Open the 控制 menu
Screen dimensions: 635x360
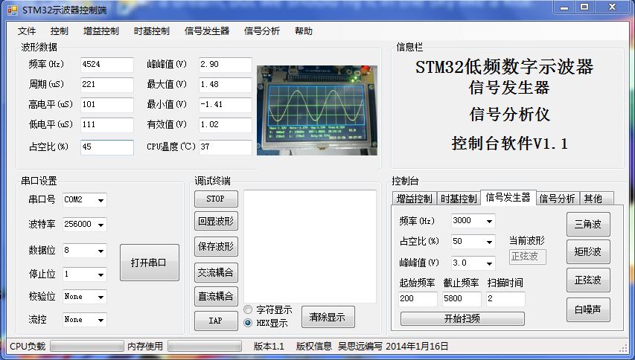pos(59,31)
